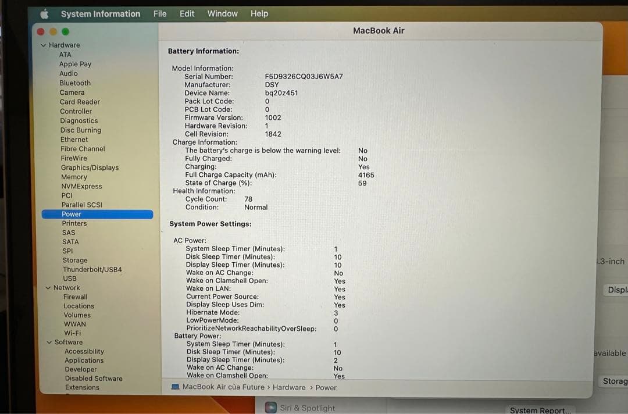The image size is (628, 414).
Task: Select the highlighted Power item
Action: pyautogui.click(x=72, y=214)
